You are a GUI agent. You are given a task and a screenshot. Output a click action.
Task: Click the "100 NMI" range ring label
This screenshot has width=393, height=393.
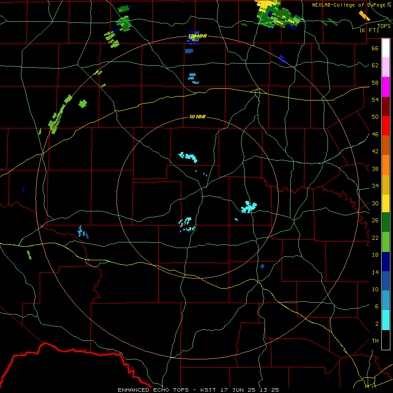pyautogui.click(x=197, y=36)
